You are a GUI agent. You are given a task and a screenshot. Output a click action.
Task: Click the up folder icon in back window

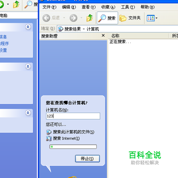(16, 4)
